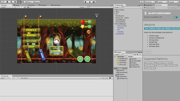
Task: Click Project search by type icon
Action: [135, 54]
